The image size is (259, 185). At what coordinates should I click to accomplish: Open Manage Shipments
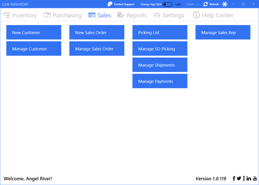pos(160,65)
